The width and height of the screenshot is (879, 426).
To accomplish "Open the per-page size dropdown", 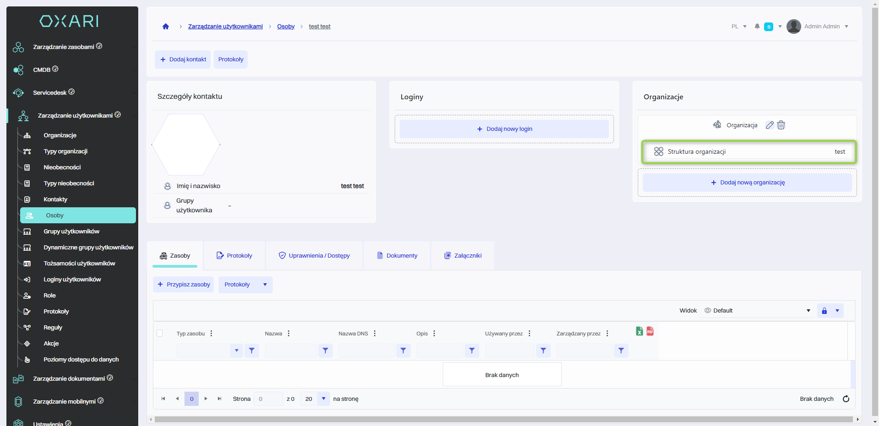I will (324, 399).
